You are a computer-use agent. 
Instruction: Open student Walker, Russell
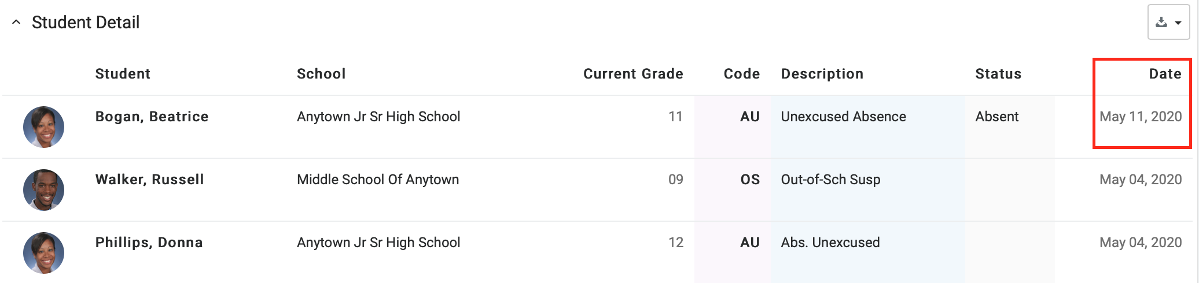pos(149,180)
